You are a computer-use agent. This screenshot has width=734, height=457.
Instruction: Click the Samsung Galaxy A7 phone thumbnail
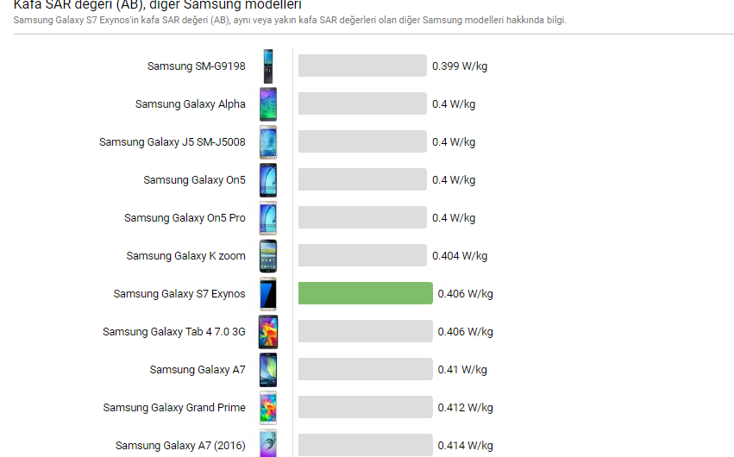(x=268, y=370)
